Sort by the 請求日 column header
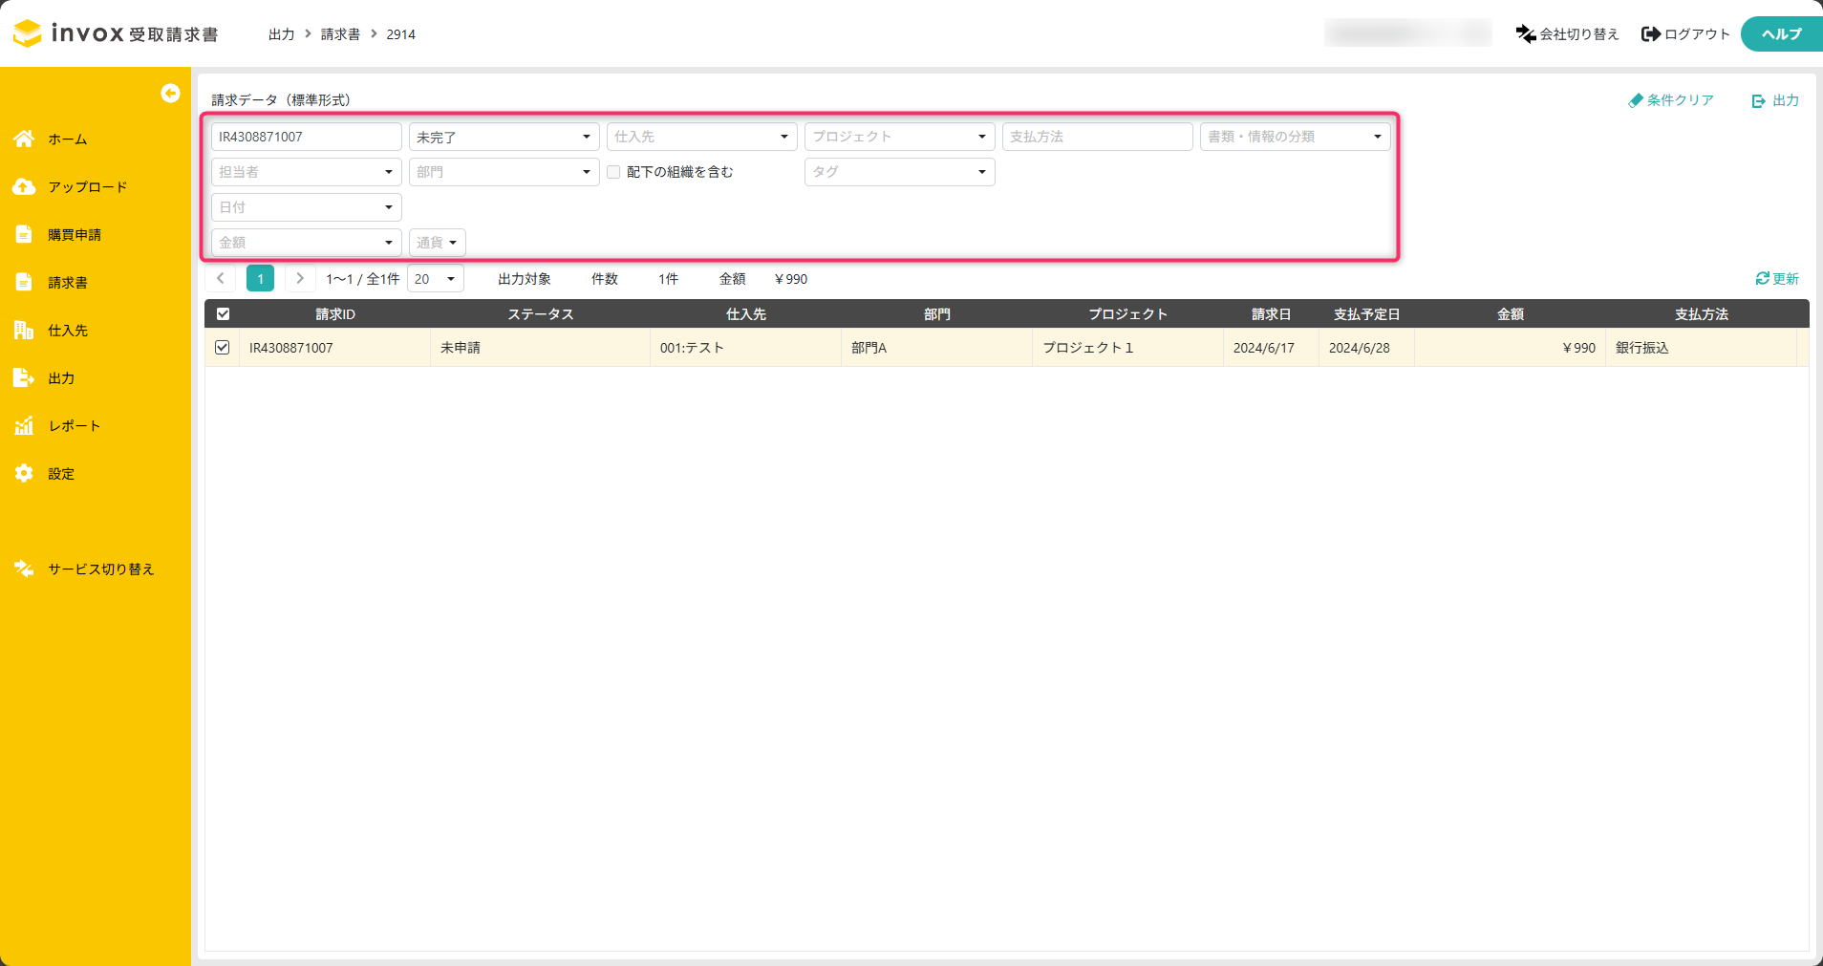Screen dimensions: 1823x966 1272,314
